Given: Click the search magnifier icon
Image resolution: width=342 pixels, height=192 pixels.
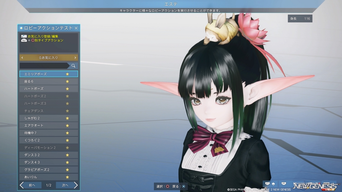Looking at the screenshot, I should pyautogui.click(x=74, y=66).
